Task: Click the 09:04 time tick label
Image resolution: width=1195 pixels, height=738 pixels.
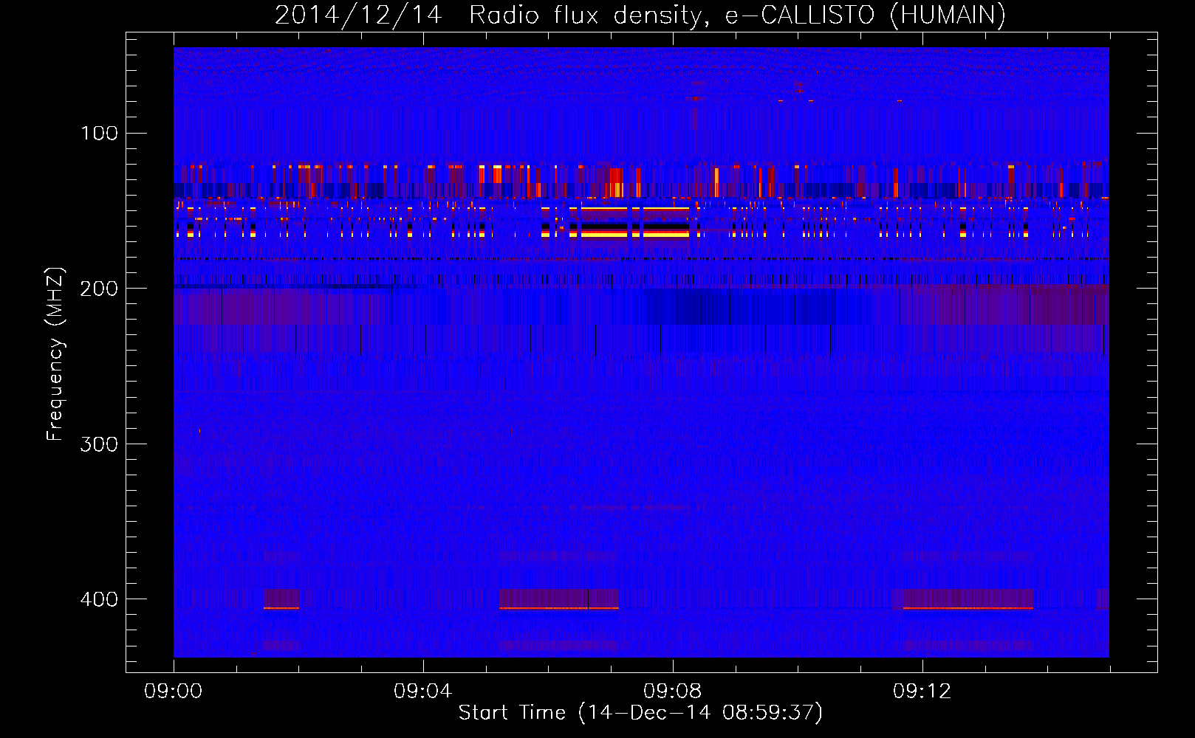Action: tap(422, 692)
